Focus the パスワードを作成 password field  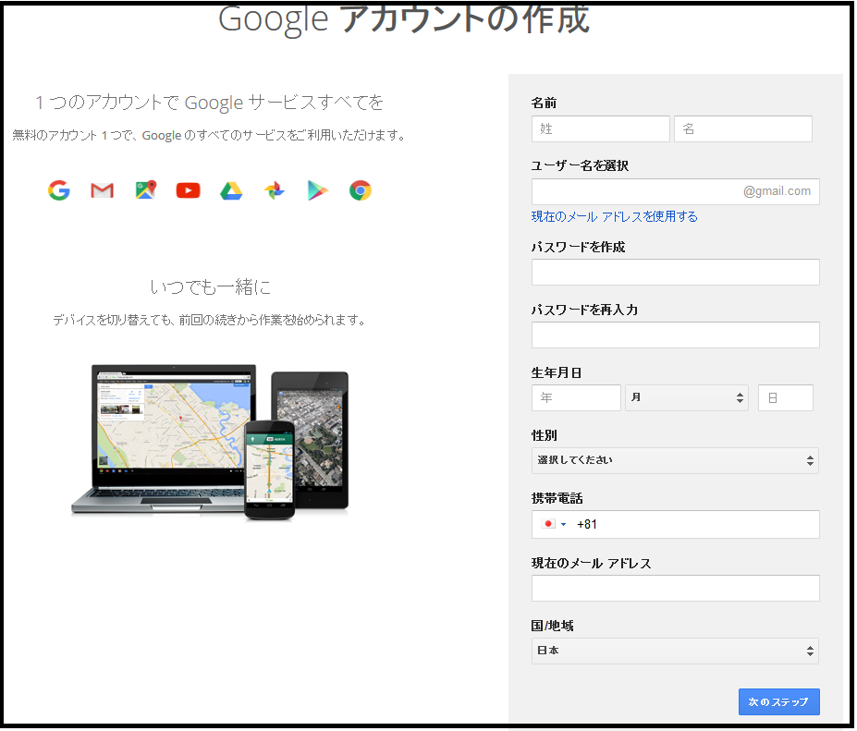click(x=676, y=272)
